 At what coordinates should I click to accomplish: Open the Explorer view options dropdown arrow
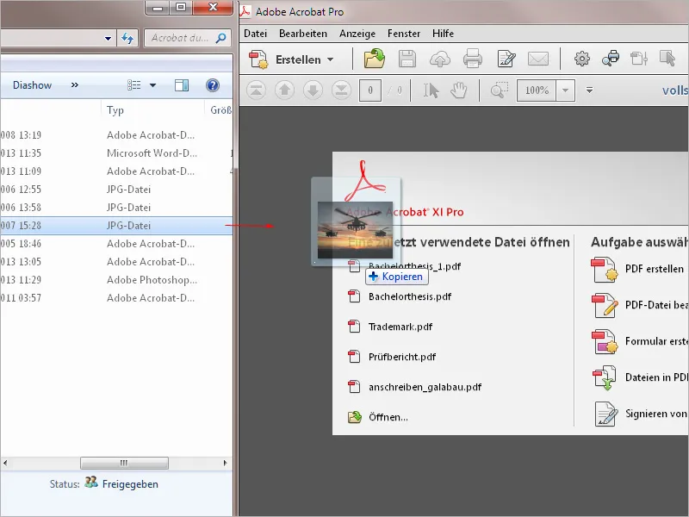[152, 85]
